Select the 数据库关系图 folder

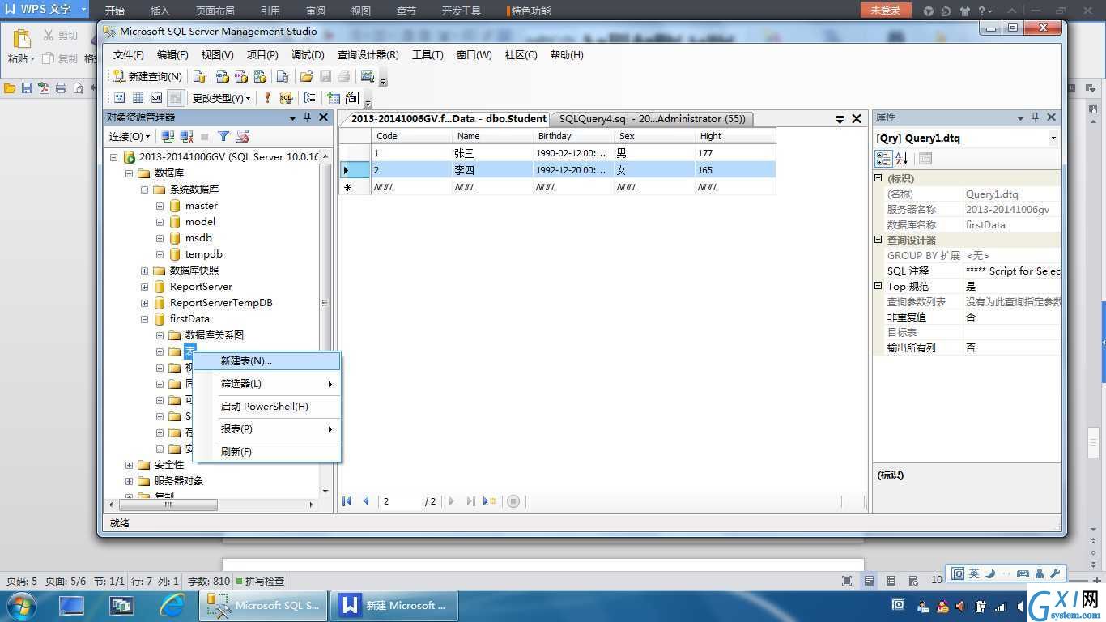tap(214, 335)
